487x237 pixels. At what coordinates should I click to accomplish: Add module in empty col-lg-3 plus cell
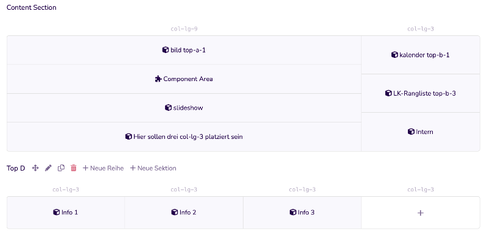click(x=421, y=213)
